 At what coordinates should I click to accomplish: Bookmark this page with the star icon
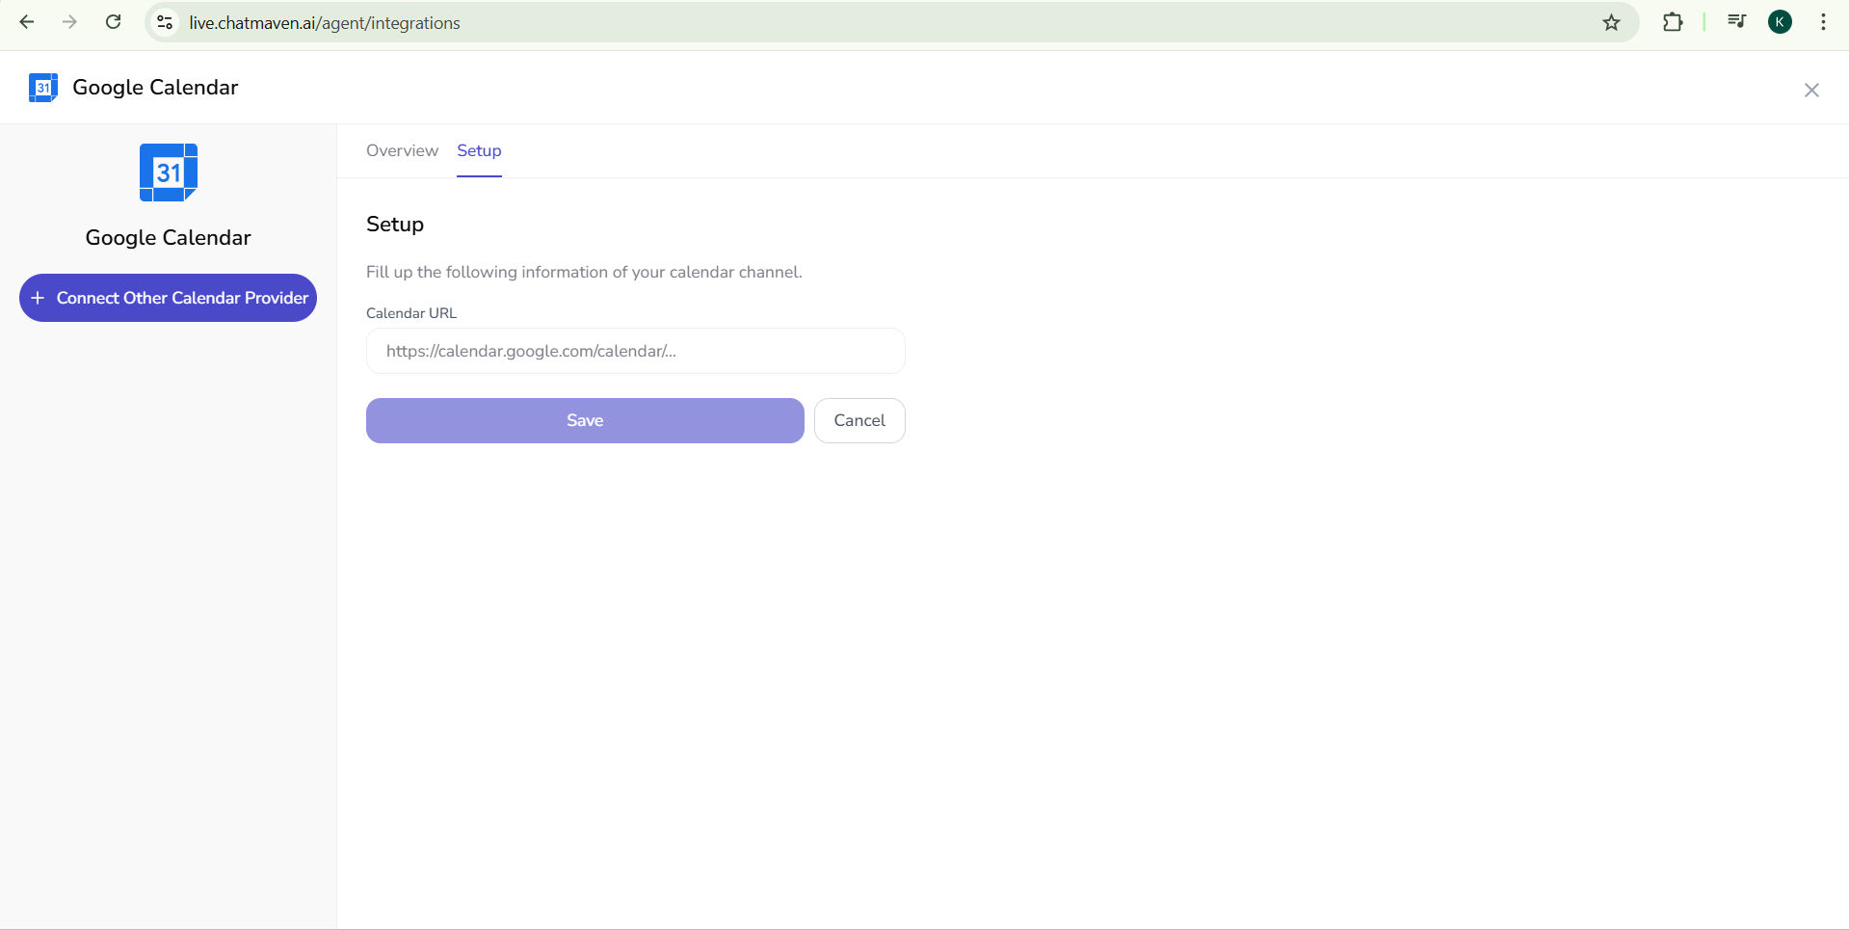pyautogui.click(x=1611, y=22)
